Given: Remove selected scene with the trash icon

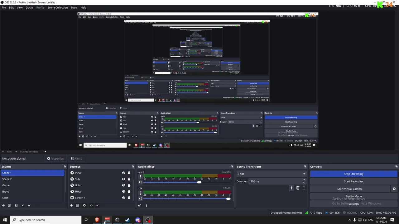Looking at the screenshot, I should point(9,205).
